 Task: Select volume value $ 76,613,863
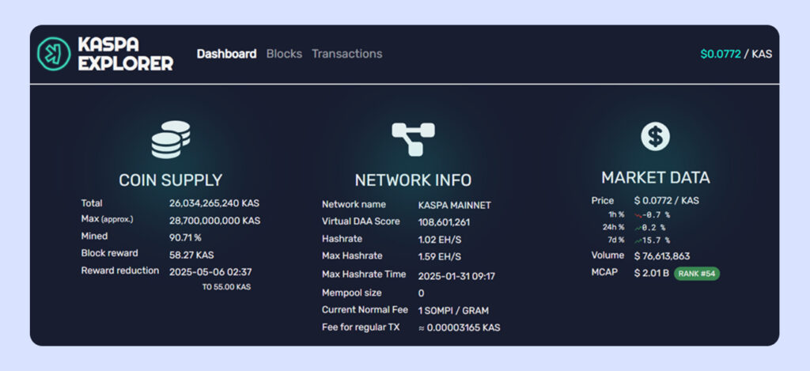click(x=662, y=256)
